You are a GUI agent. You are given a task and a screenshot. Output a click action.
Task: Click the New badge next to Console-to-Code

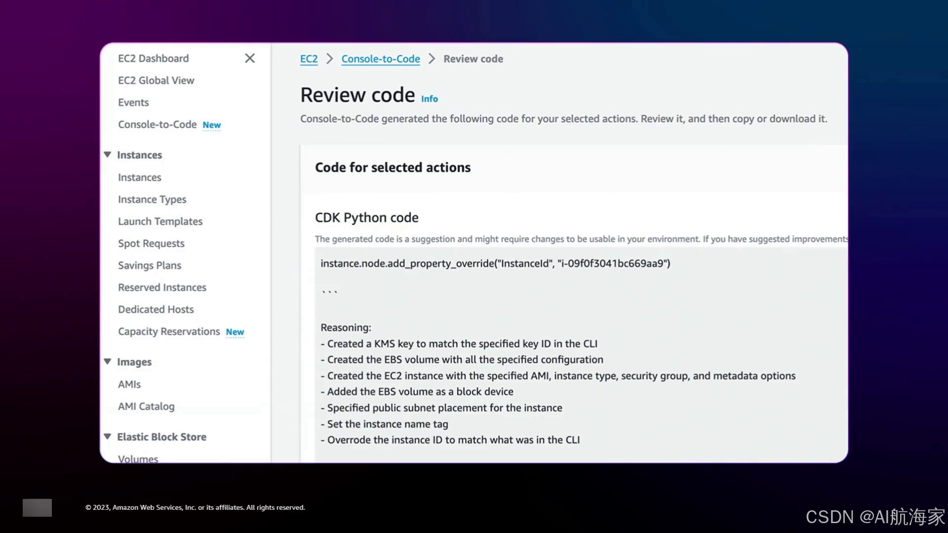coord(211,125)
